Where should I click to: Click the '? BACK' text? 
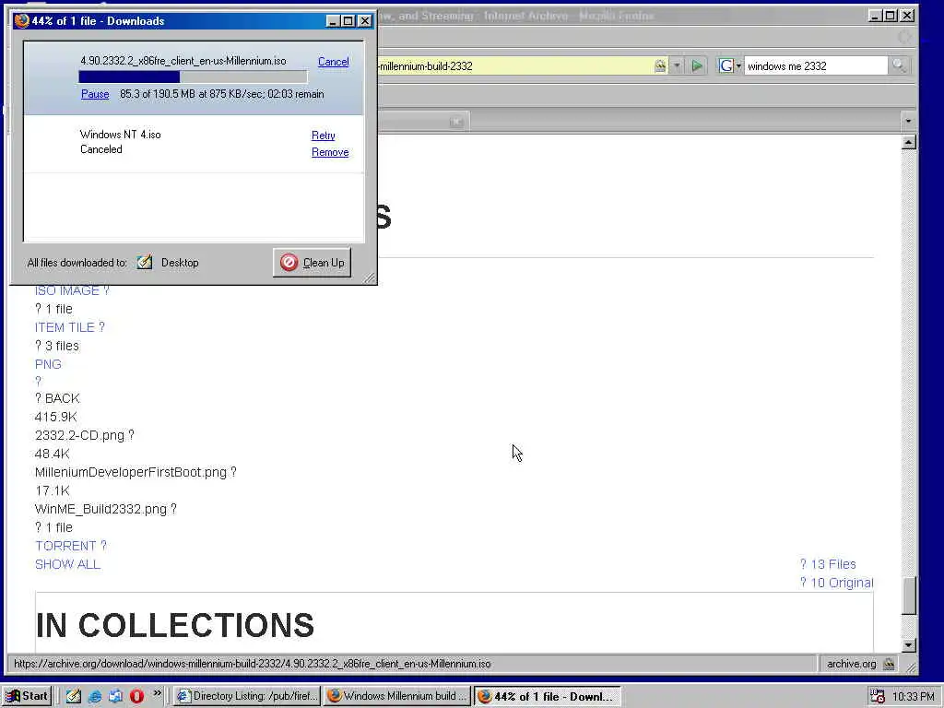(x=57, y=398)
